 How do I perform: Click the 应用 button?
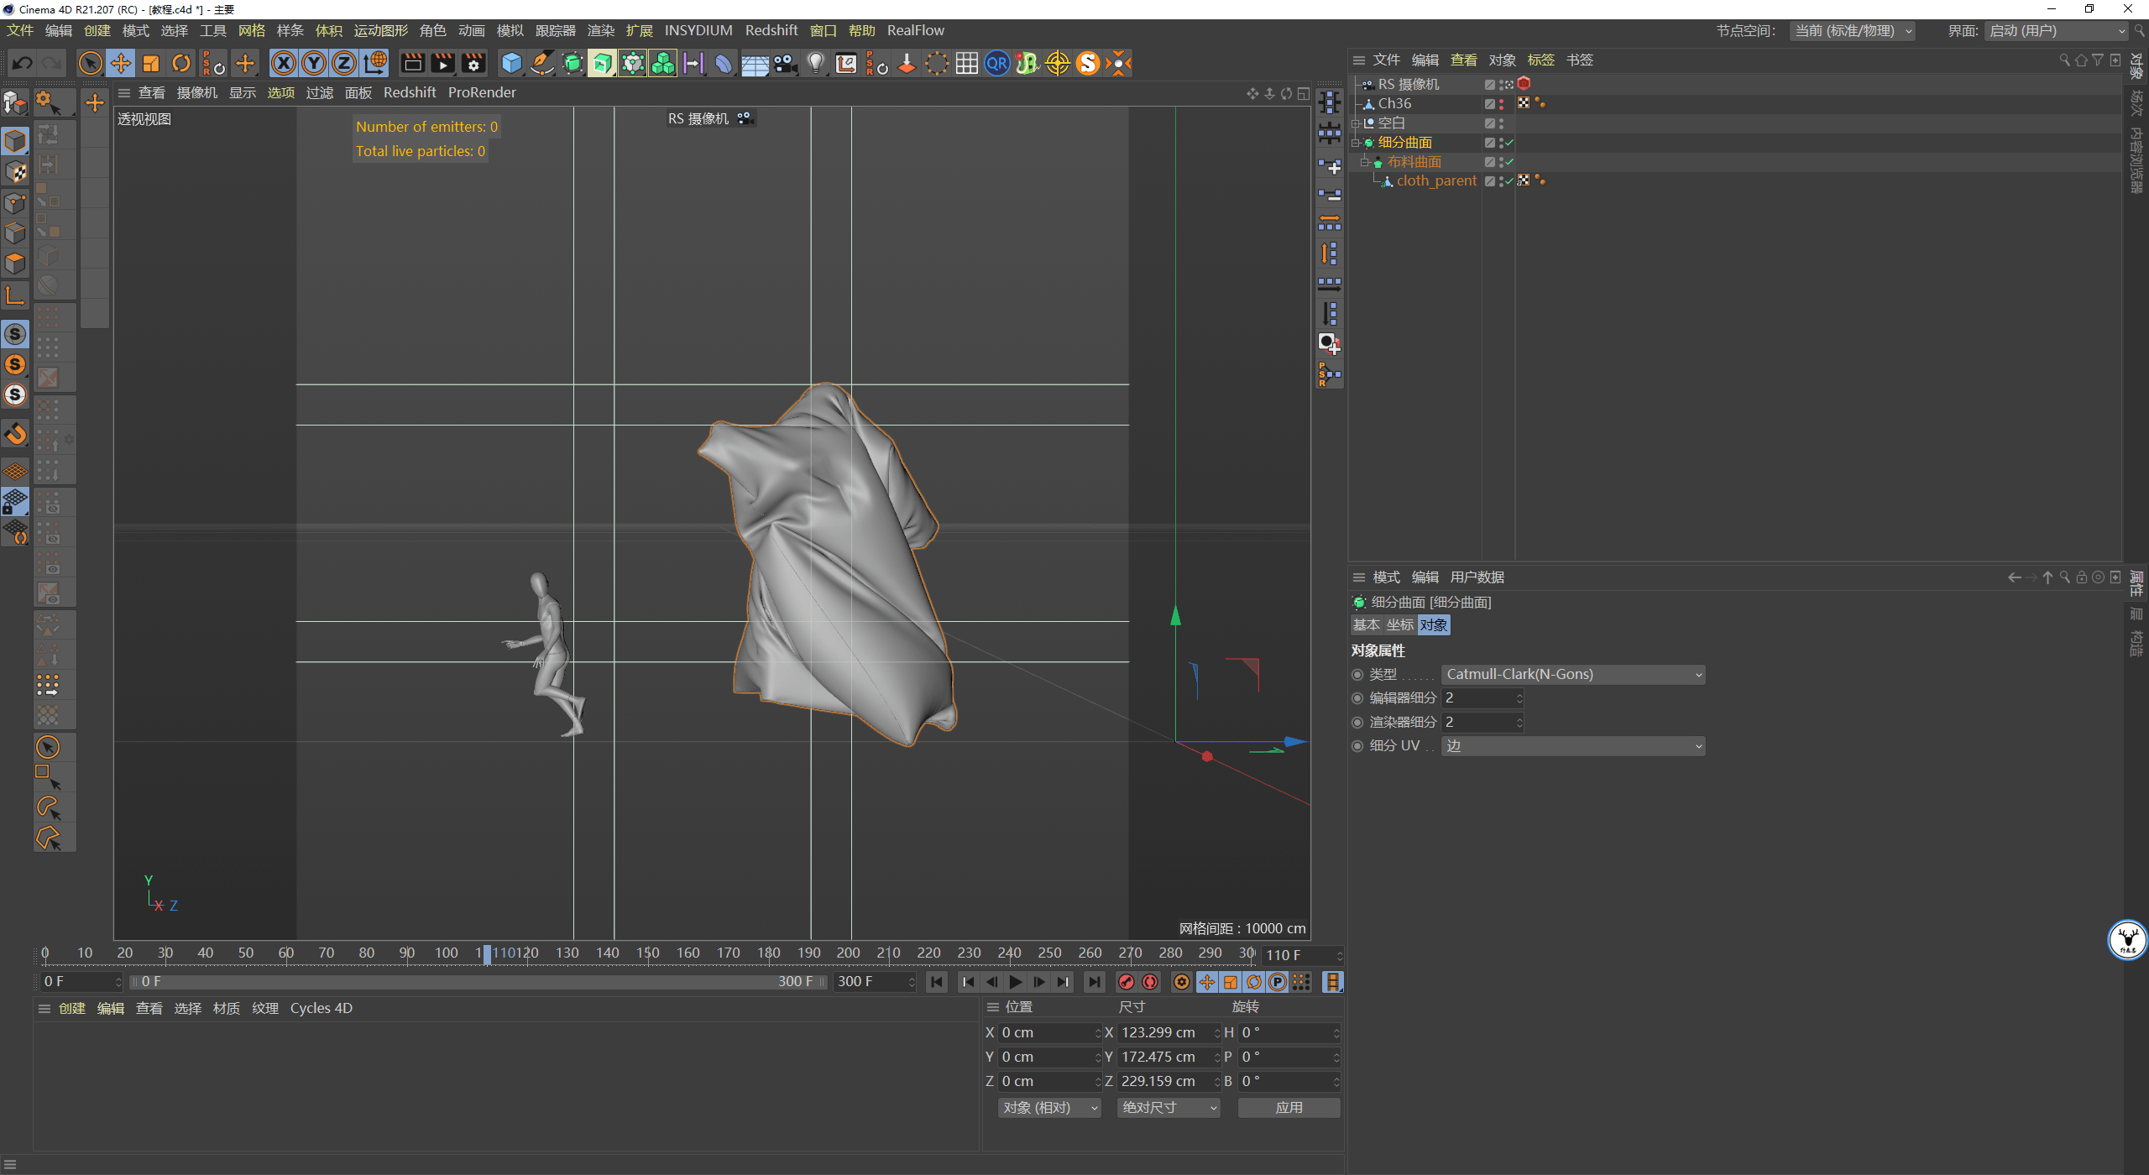1289,1108
